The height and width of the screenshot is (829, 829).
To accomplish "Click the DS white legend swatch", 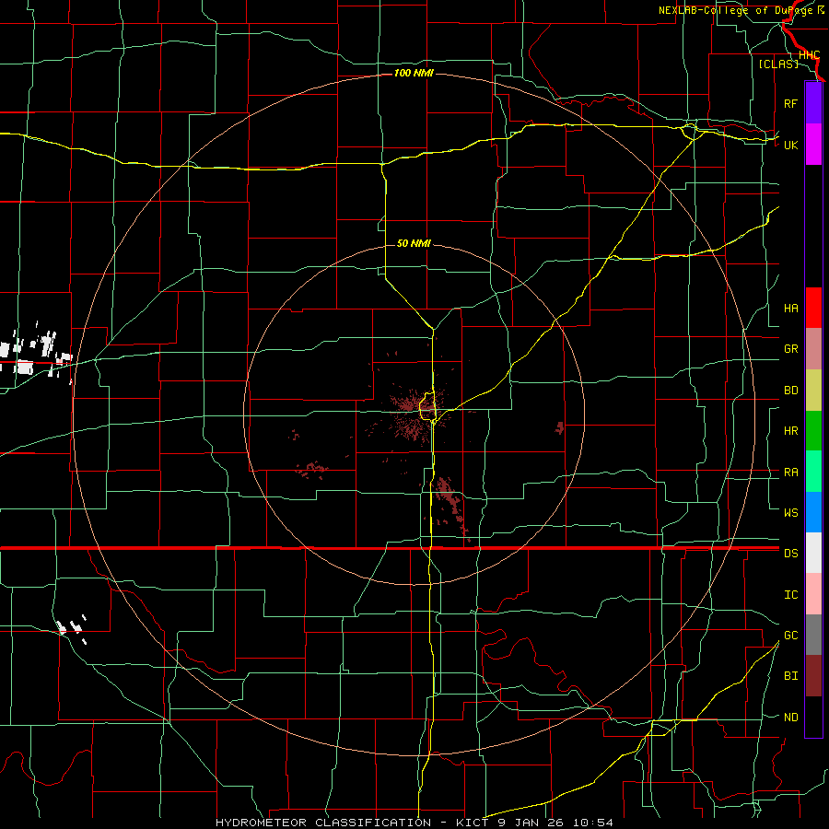I will coord(813,553).
